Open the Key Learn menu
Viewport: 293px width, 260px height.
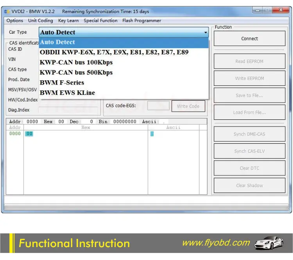tap(68, 21)
